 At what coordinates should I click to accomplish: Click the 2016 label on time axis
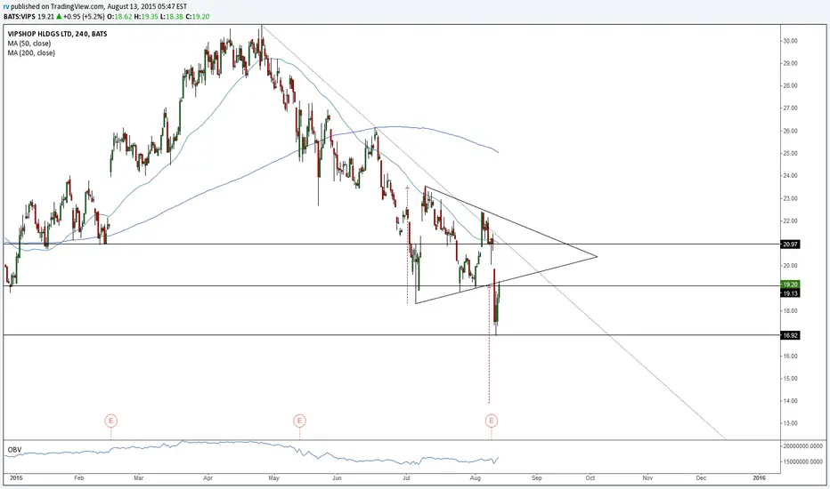[x=759, y=478]
